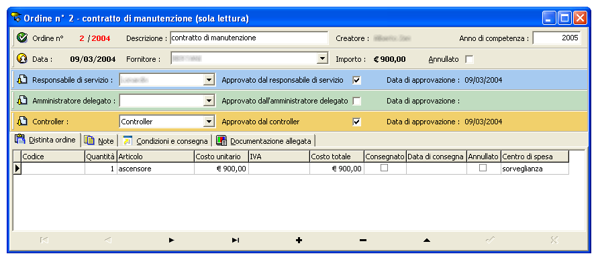Go to next record with the play arrow
This screenshot has width=598, height=260.
click(172, 240)
